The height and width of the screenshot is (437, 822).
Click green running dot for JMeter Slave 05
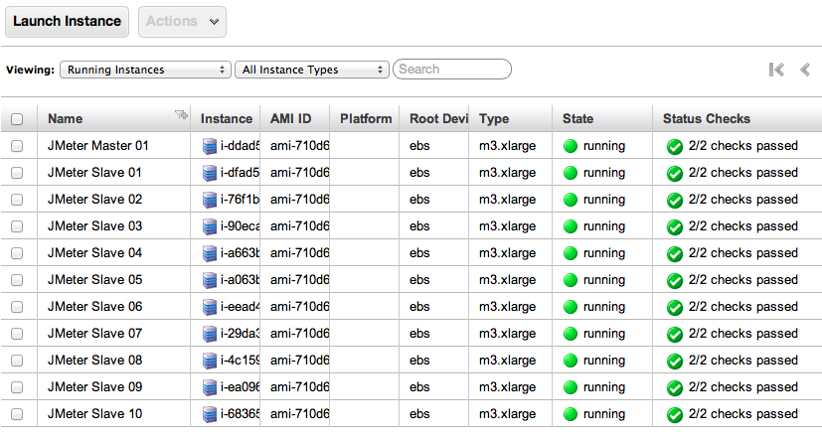[571, 280]
